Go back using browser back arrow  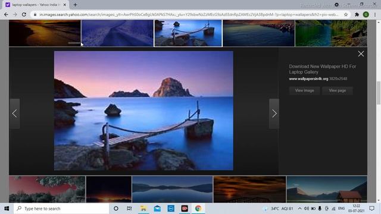pyautogui.click(x=6, y=14)
